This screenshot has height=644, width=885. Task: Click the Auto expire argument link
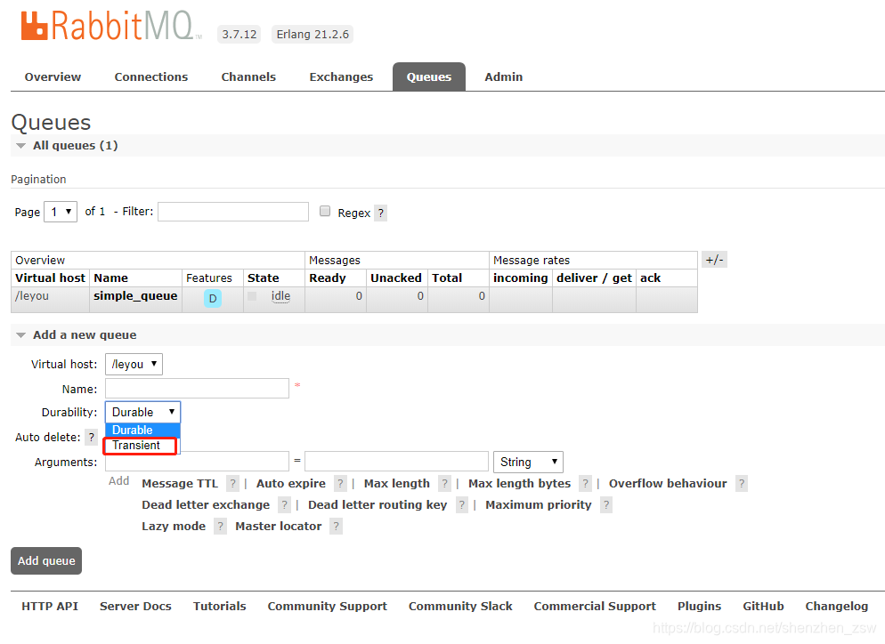click(290, 484)
